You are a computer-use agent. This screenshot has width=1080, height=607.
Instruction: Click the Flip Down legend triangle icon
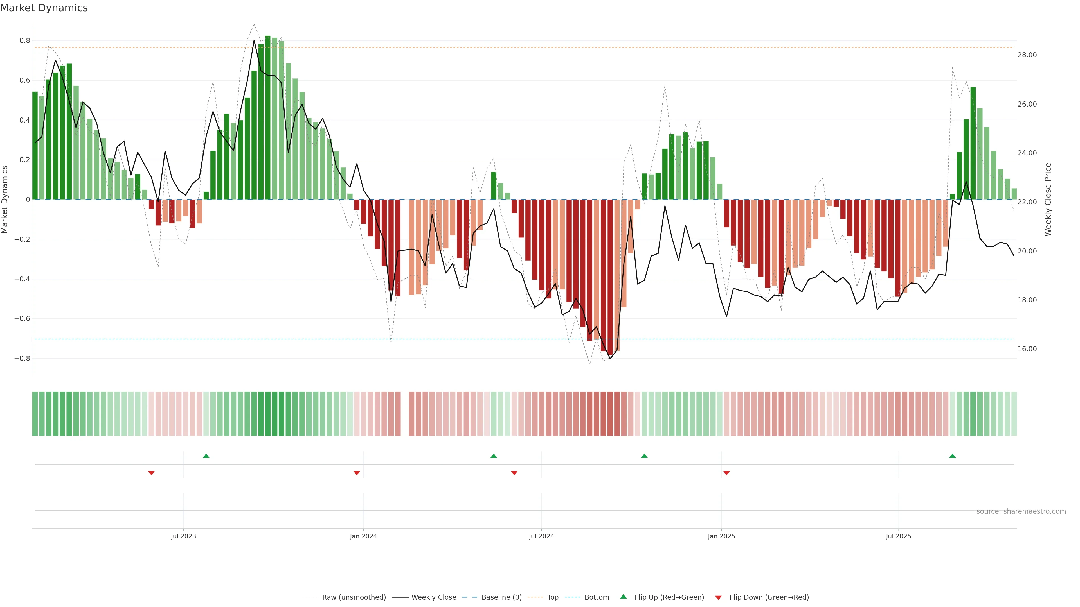coord(718,598)
